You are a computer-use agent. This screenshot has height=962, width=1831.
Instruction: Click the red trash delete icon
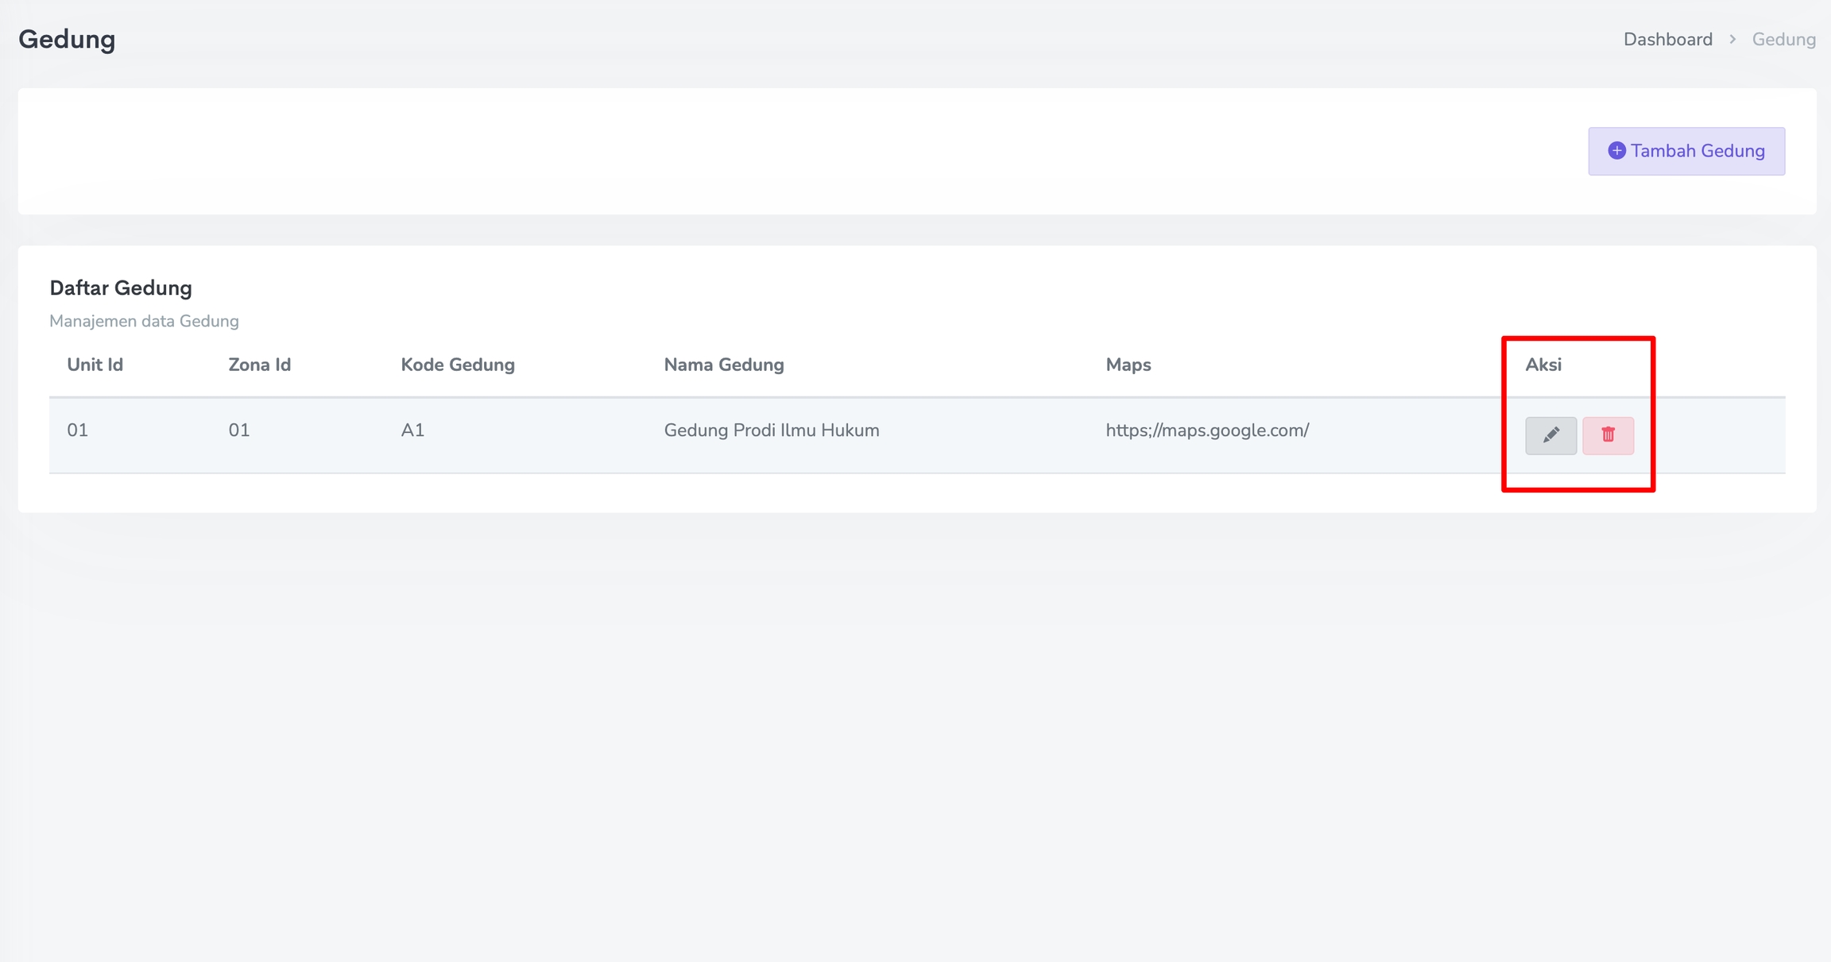1608,435
